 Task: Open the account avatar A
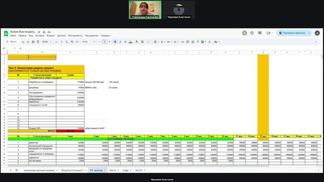coord(317,33)
